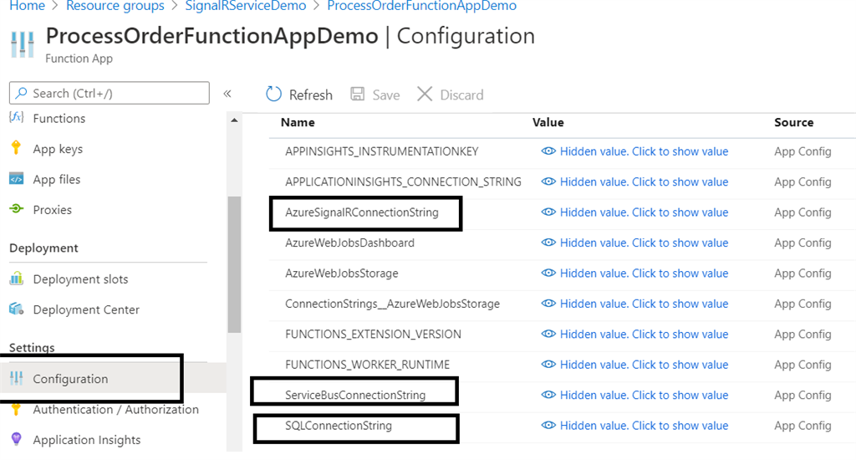This screenshot has width=856, height=460.
Task: Open Proxies menu item
Action: 52,210
